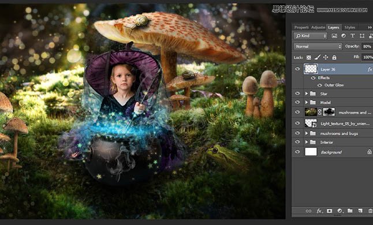The image size is (373, 225).
Task: Expand the Model group arrow
Action: pos(307,102)
